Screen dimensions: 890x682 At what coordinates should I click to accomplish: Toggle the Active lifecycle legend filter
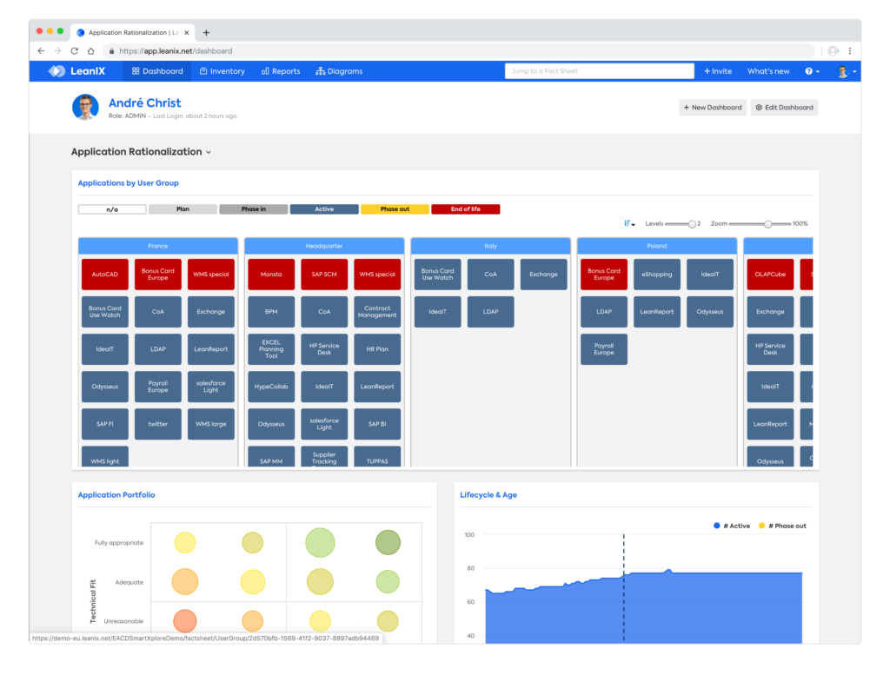[x=324, y=209]
